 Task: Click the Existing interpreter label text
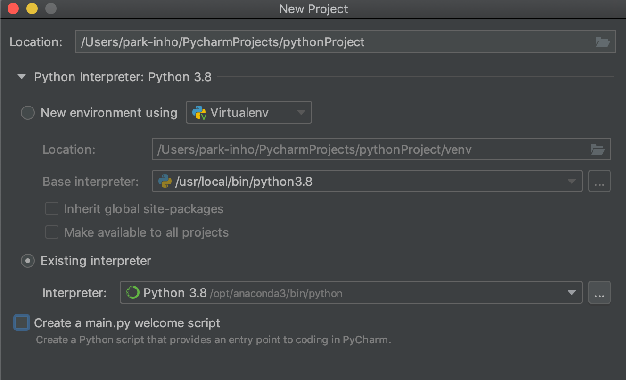[x=96, y=261]
